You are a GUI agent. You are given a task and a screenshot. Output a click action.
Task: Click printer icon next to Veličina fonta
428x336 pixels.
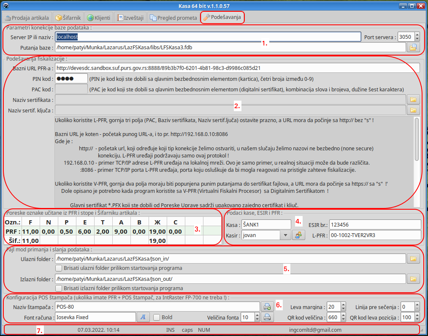pyautogui.click(x=267, y=317)
